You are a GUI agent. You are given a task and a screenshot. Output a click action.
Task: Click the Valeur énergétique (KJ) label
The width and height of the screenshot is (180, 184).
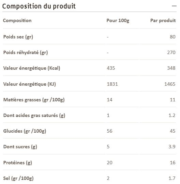click(x=29, y=84)
